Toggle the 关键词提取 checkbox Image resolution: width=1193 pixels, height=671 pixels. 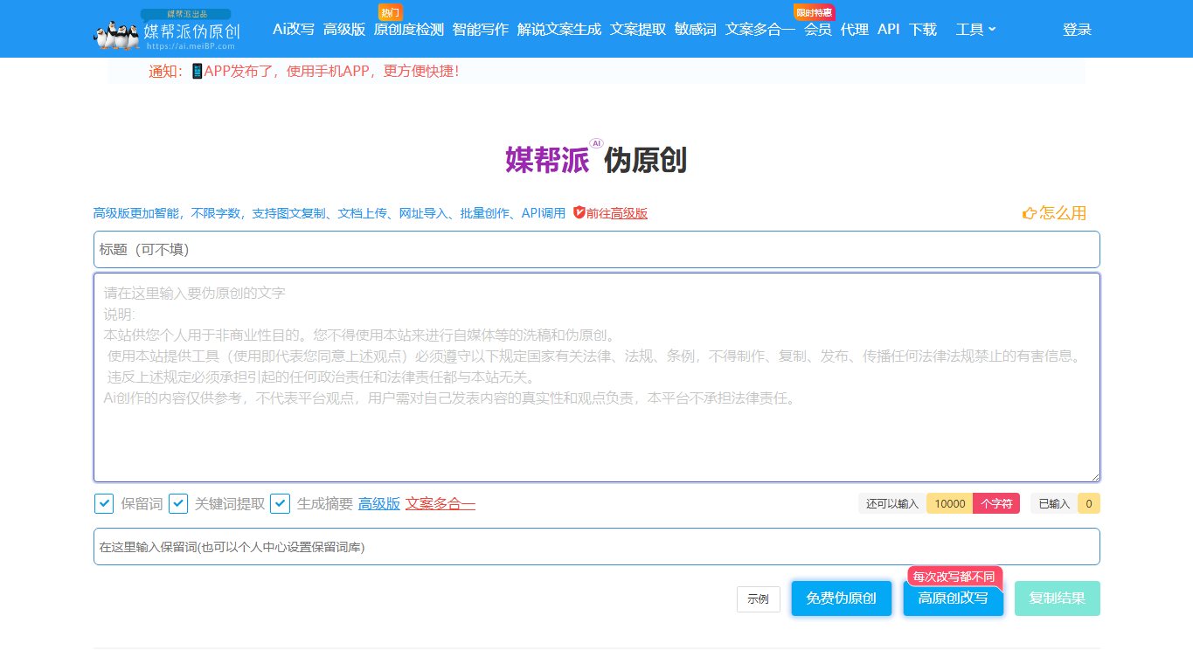pyautogui.click(x=178, y=503)
